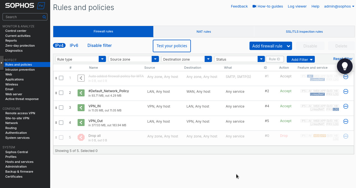Open the Log viewer link
Screen dimensions: 356x188
point(297,6)
